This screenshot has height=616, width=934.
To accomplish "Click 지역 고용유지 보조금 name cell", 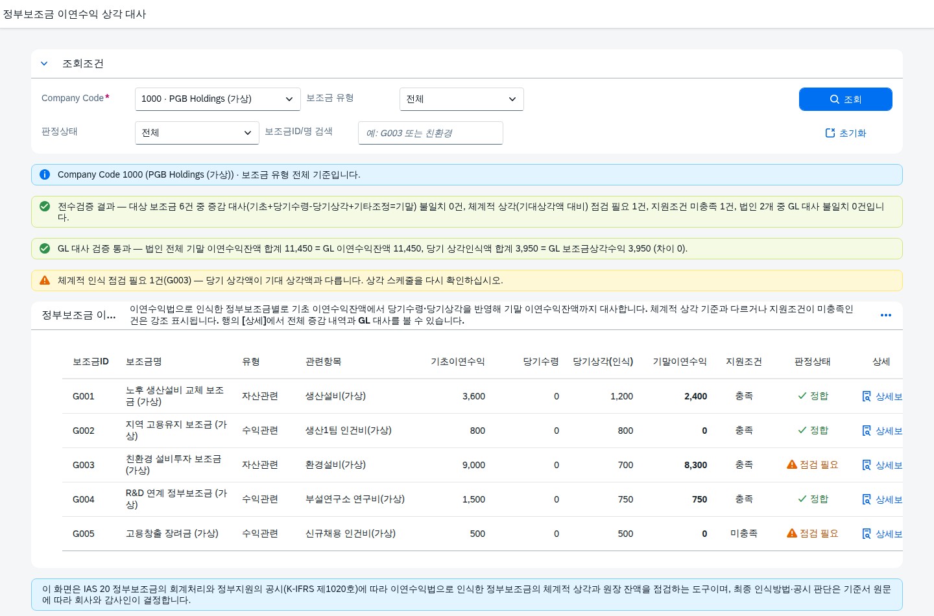I will click(x=176, y=431).
